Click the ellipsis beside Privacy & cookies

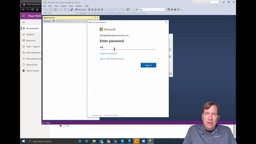click(x=122, y=116)
